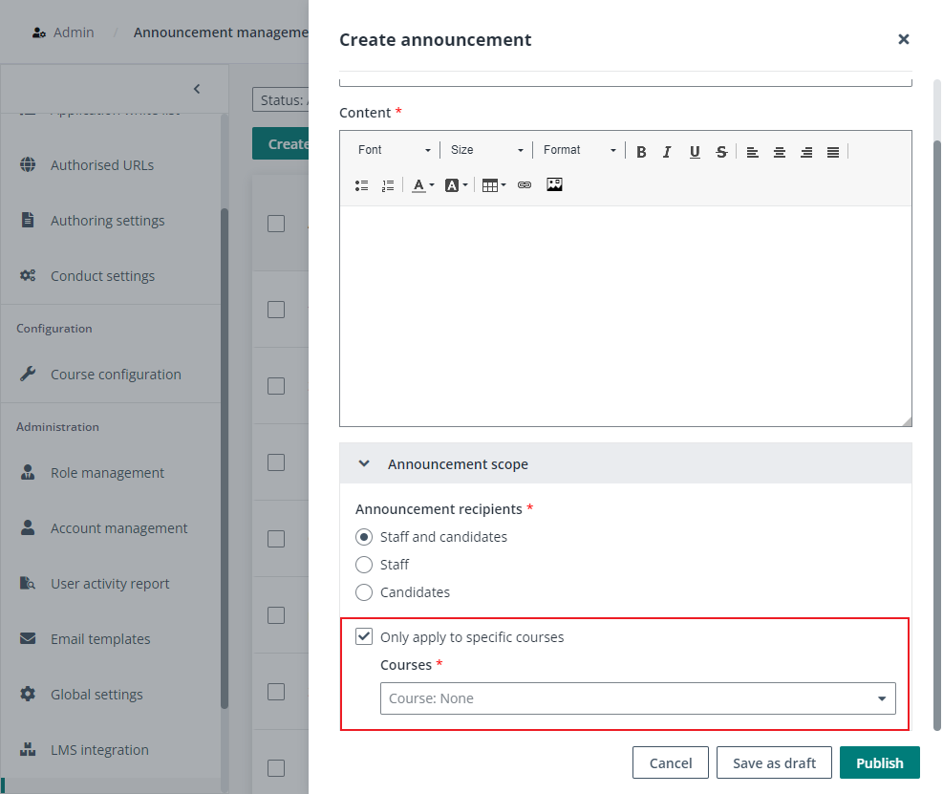Viewport: 943px width, 794px height.
Task: Click the Publish button
Action: [879, 762]
